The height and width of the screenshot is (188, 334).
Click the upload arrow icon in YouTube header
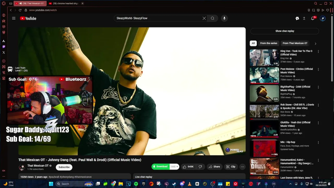point(304,18)
